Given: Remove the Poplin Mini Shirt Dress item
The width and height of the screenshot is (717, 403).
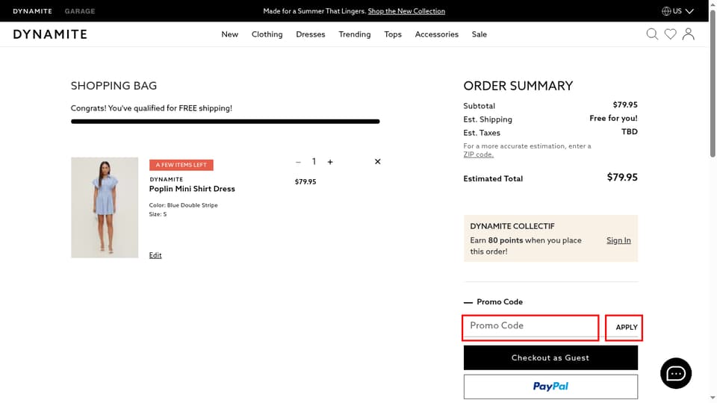Looking at the screenshot, I should pos(378,161).
